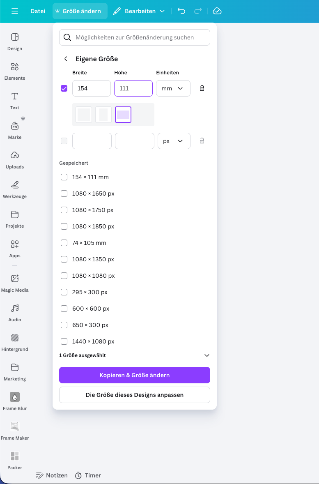319x484 pixels.
Task: Expand the '1 Größe ausgewählt' summary
Action: 207,355
